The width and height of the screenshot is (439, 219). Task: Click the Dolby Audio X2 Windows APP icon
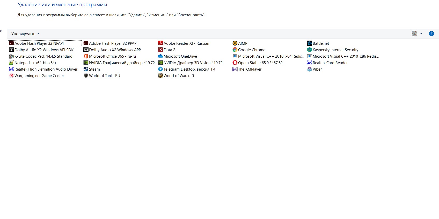[x=86, y=50]
